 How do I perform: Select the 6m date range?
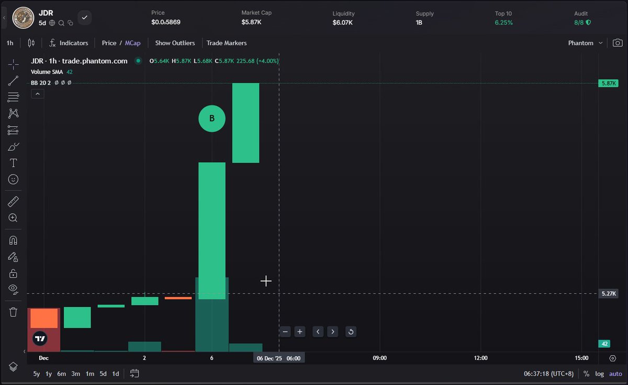62,373
